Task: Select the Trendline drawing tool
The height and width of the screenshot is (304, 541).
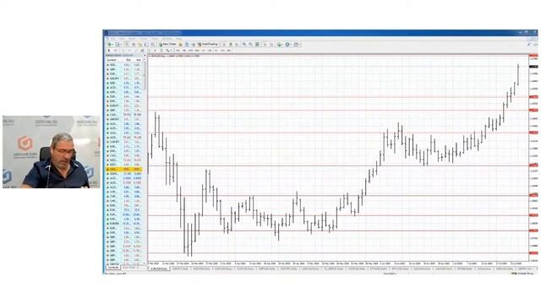Action: (x=136, y=51)
